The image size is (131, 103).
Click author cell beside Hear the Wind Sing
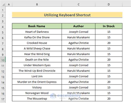pos(78,54)
